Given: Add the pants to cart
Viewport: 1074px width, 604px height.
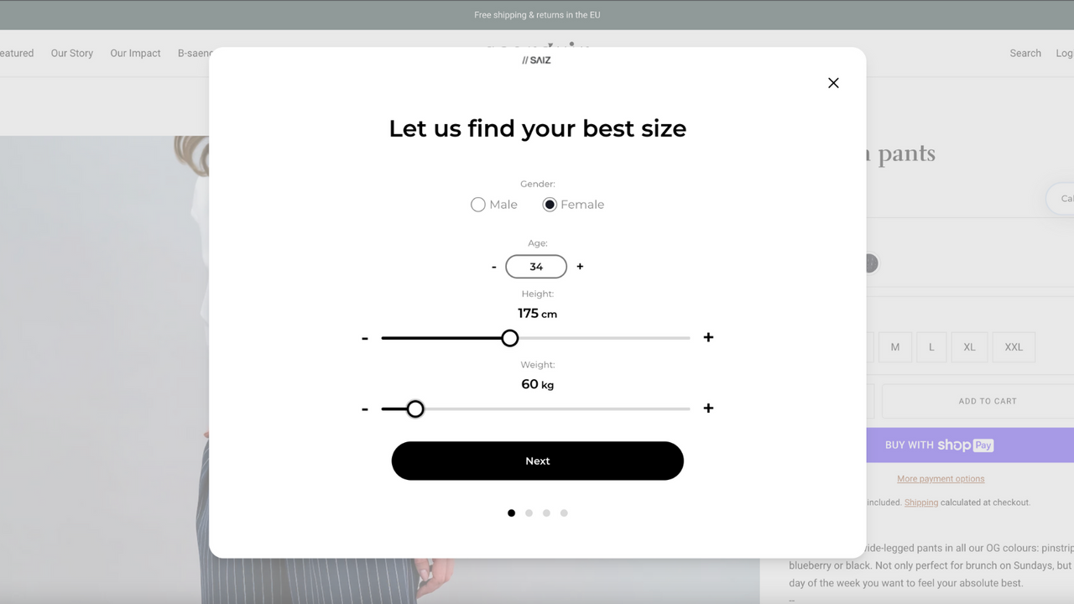Looking at the screenshot, I should coord(987,401).
